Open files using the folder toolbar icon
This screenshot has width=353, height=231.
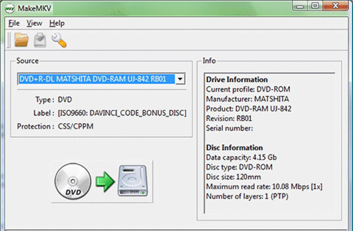click(22, 40)
